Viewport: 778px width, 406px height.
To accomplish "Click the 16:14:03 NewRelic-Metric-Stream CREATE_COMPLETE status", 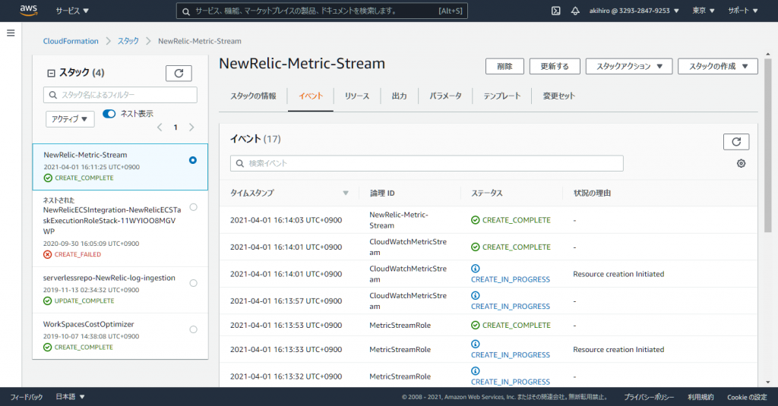I will [511, 220].
